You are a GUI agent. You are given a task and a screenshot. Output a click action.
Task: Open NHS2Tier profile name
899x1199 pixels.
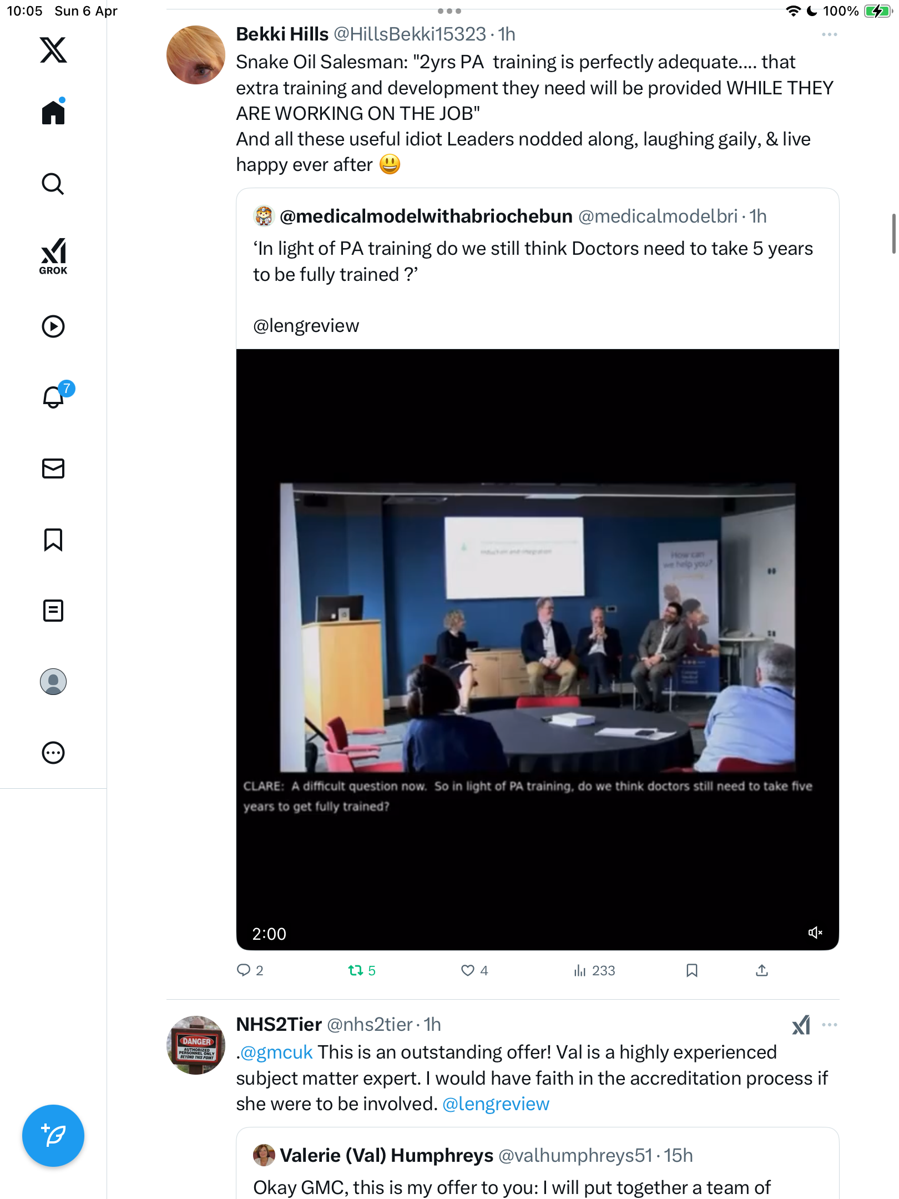point(279,1025)
